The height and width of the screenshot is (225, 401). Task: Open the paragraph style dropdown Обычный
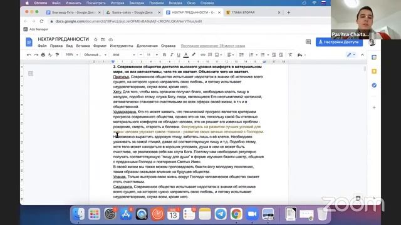pyautogui.click(x=95, y=55)
